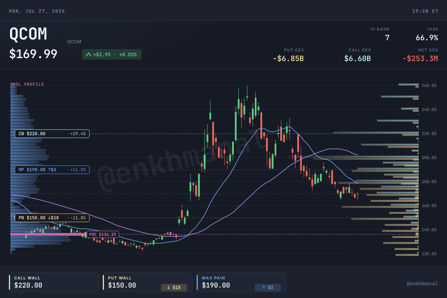Click the Call GEX value $6.60B
This screenshot has width=447, height=298.
pyautogui.click(x=358, y=58)
